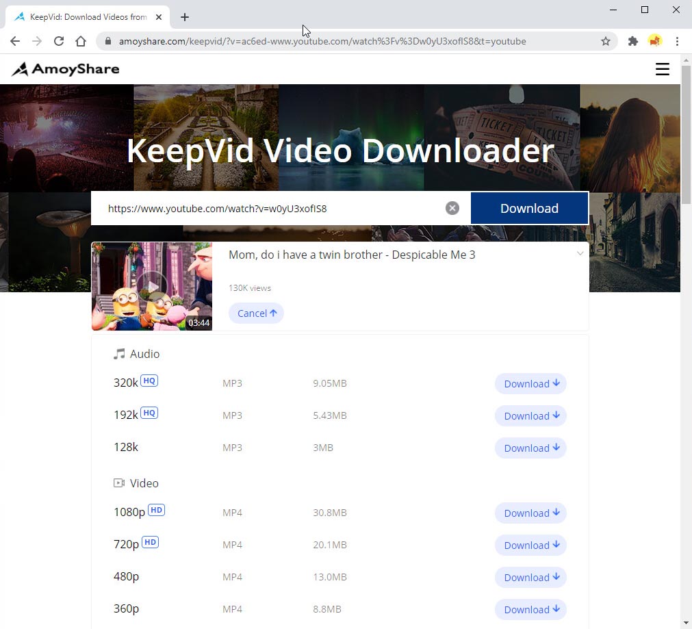Screen dimensions: 692x629
Task: Click the Video section camera icon
Action: click(x=118, y=483)
